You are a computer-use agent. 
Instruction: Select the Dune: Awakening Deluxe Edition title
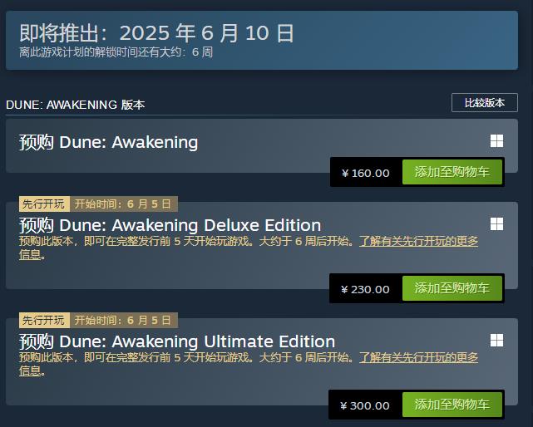[170, 225]
